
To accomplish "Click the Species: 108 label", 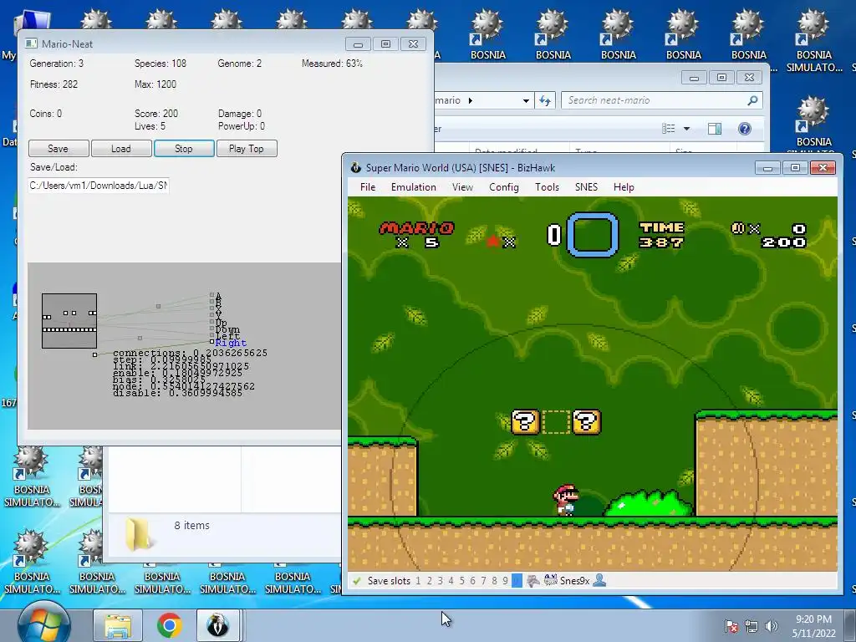I will click(160, 64).
